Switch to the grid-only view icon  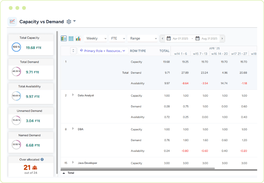click(71, 39)
